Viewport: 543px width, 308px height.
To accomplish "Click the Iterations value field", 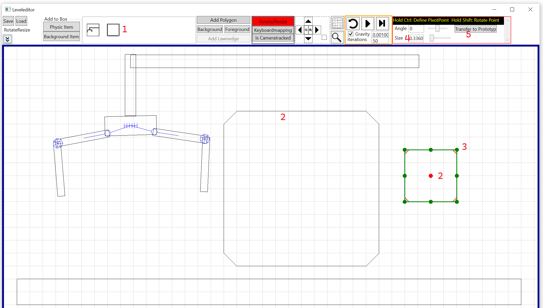I will click(x=380, y=41).
